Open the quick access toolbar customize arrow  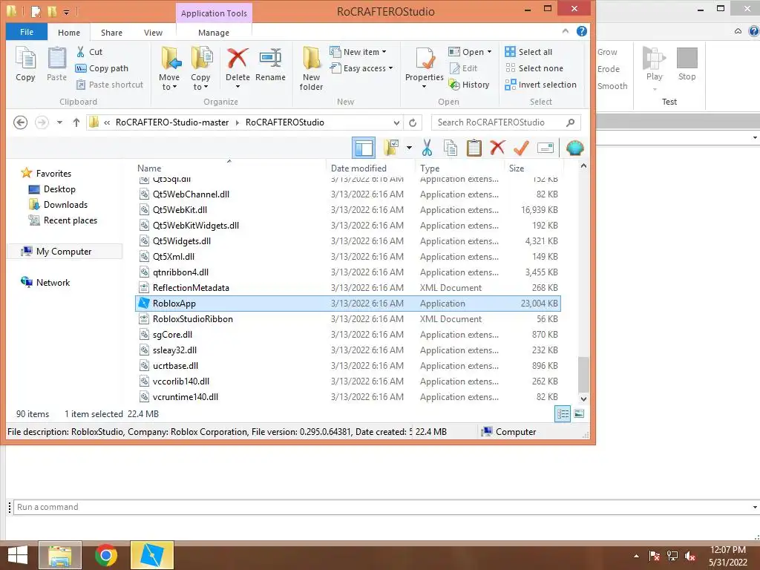[66, 12]
